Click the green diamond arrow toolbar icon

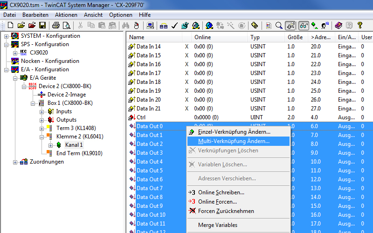pos(314,25)
